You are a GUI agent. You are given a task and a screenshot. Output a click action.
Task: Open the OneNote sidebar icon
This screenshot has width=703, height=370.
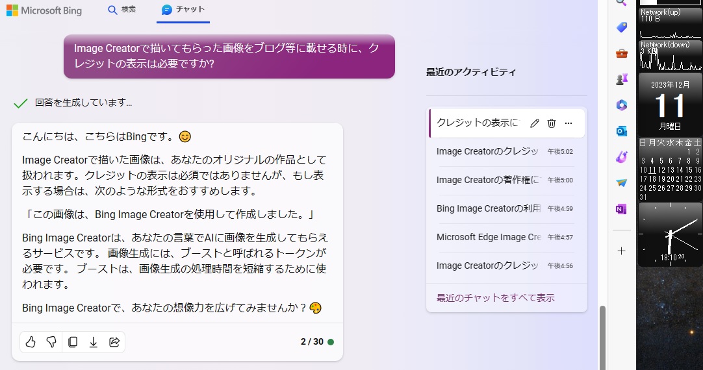[621, 209]
